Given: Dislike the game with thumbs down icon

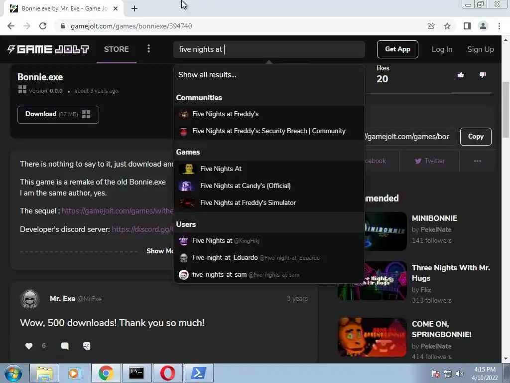Looking at the screenshot, I should [483, 75].
